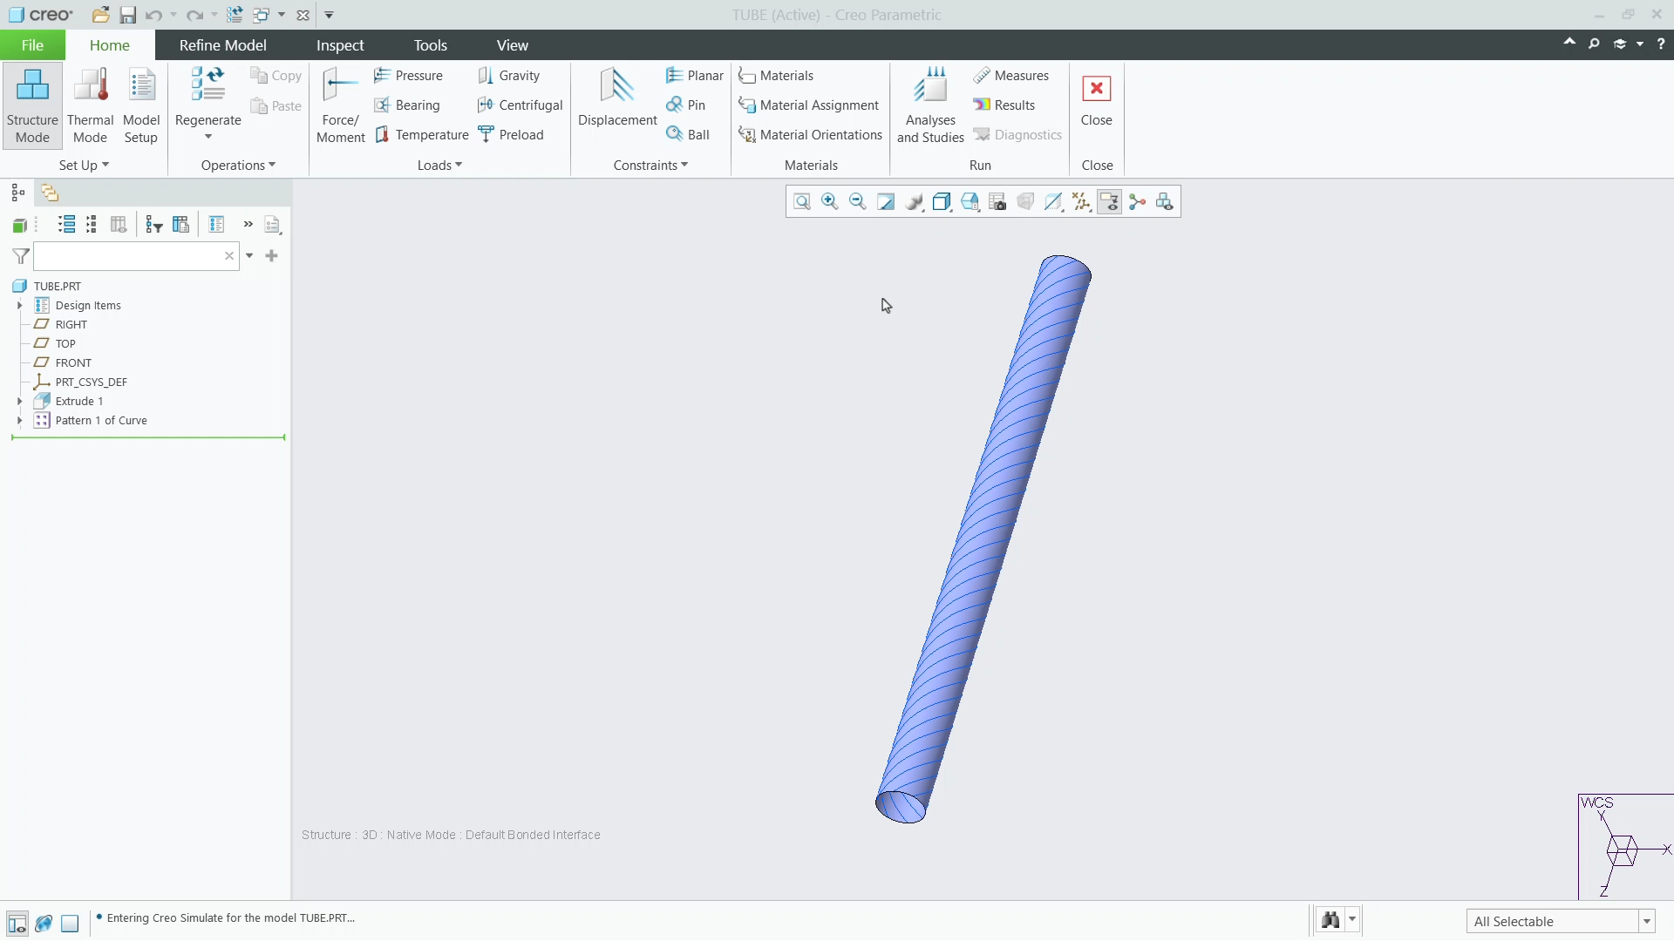Viewport: 1674px width, 941px height.
Task: Open Analyses and Studies
Action: 930,105
